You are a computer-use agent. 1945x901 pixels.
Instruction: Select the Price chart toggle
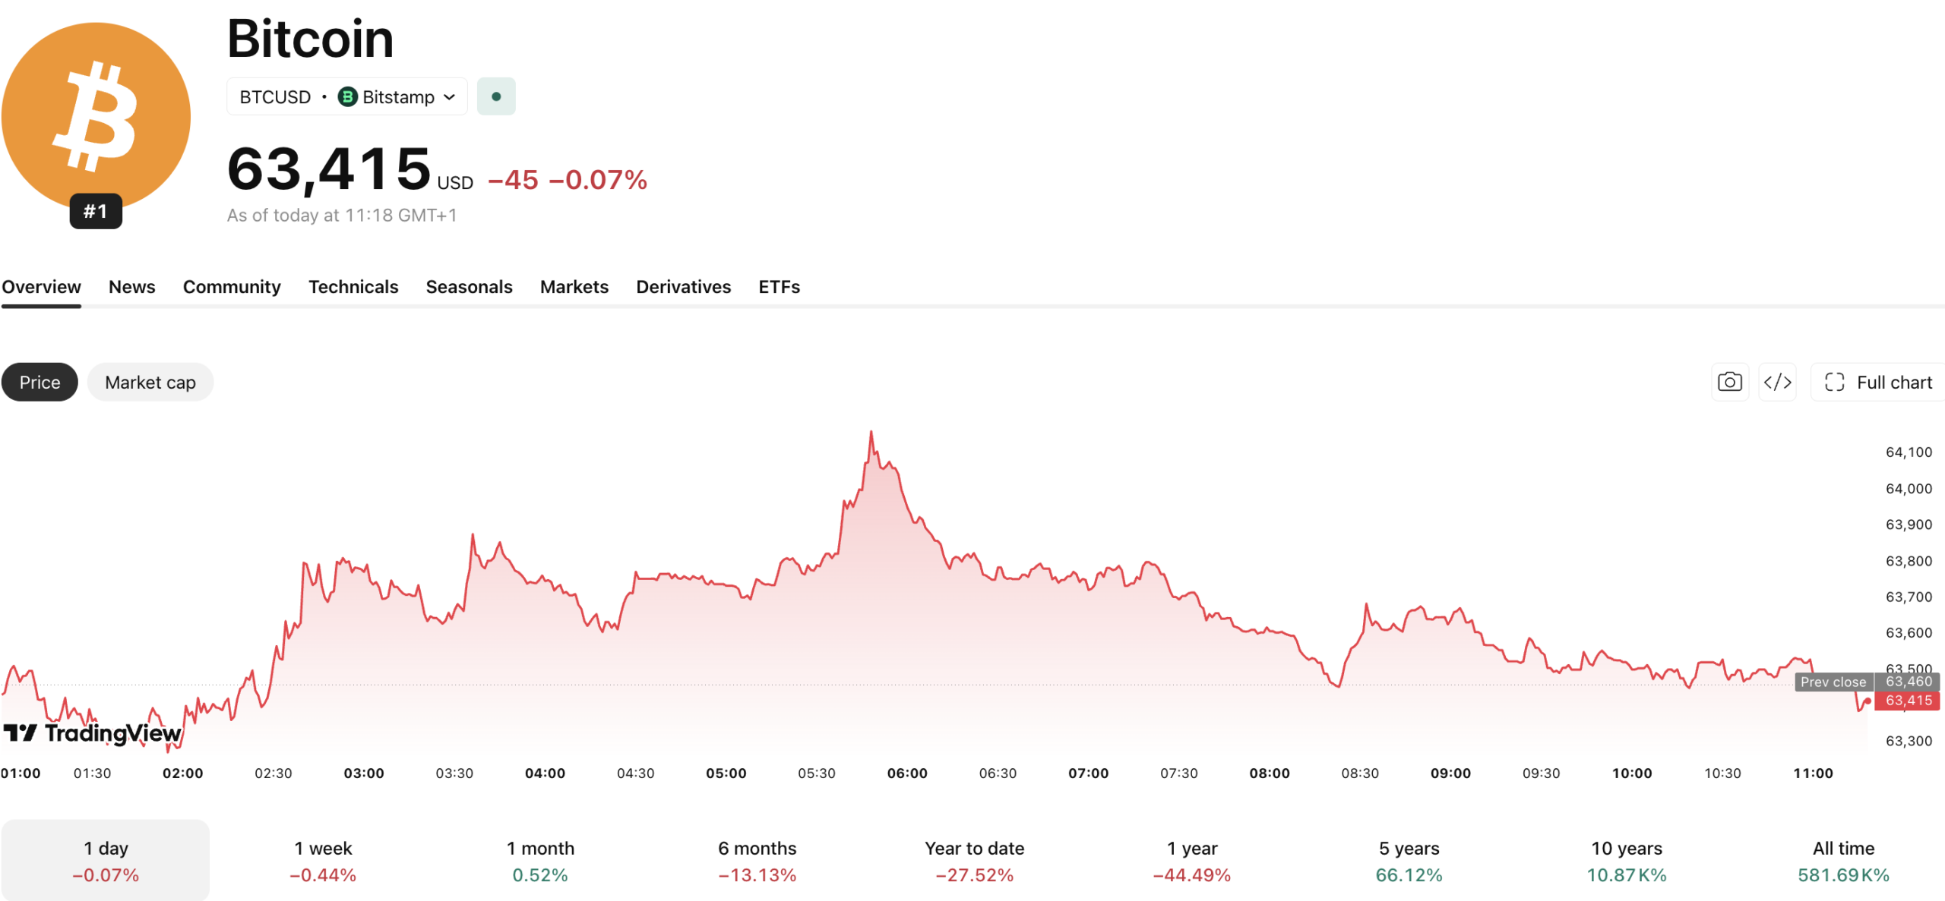point(40,382)
